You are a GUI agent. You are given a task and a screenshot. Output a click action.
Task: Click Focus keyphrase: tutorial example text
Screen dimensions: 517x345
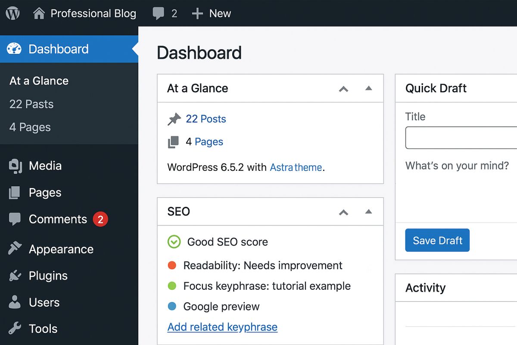coord(267,286)
